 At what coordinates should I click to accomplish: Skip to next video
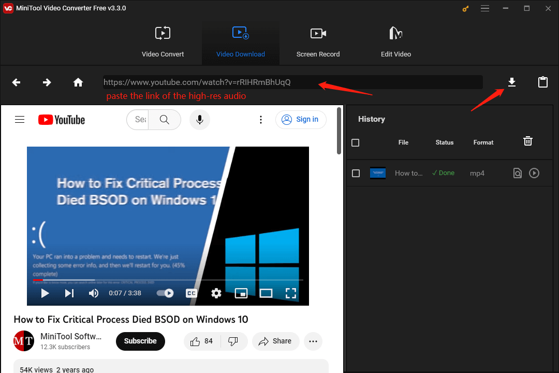click(x=69, y=293)
